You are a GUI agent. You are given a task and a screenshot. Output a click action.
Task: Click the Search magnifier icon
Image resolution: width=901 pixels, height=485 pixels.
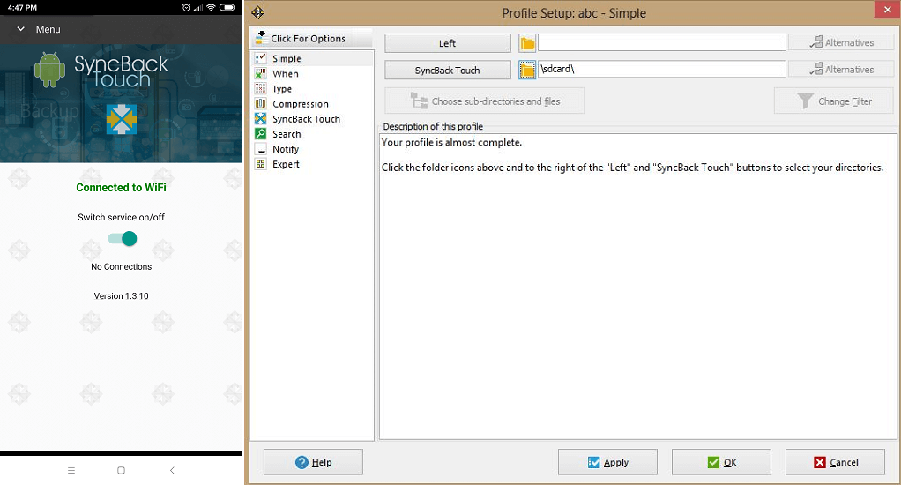(x=261, y=133)
